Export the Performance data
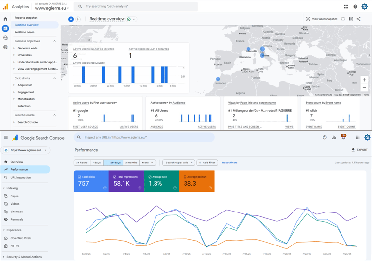The width and height of the screenshot is (372, 261). tap(359, 150)
